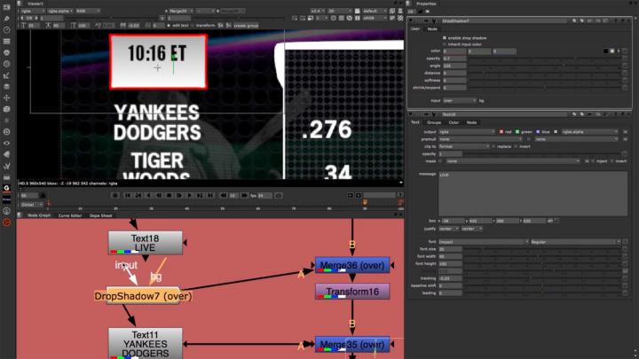
Task: Switch to the Curve Editor tab
Action: (70, 215)
